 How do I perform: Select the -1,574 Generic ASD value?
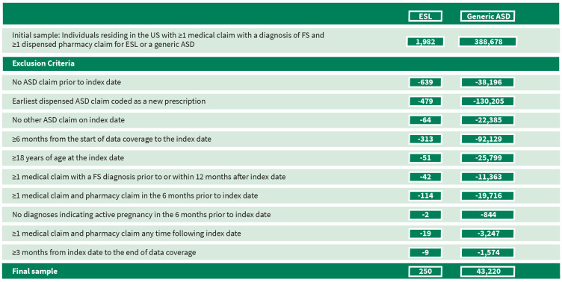pos(487,253)
